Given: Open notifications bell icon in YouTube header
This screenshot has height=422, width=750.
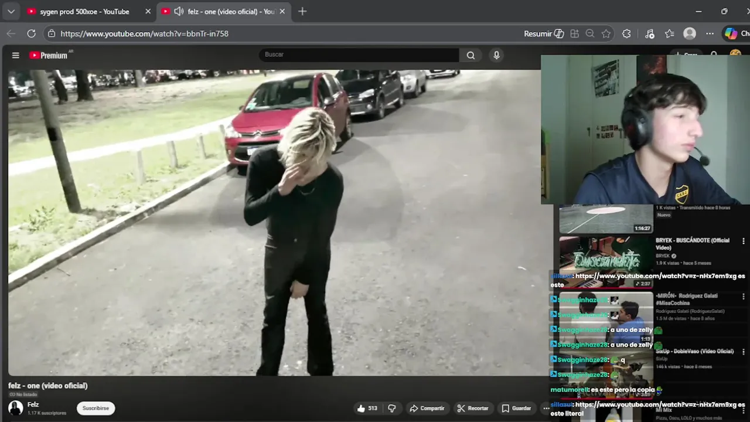Looking at the screenshot, I should (714, 55).
